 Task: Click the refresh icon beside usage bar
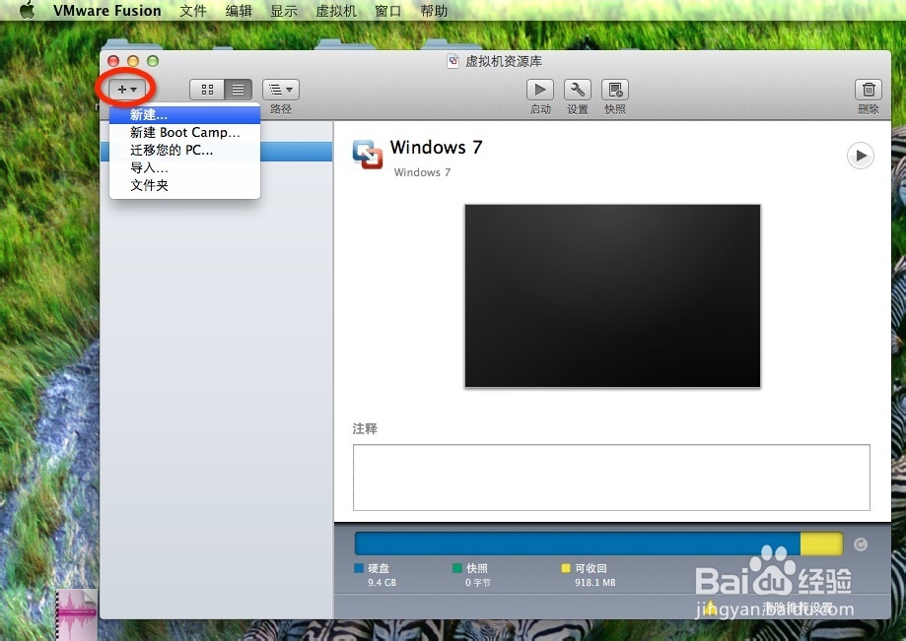861,545
